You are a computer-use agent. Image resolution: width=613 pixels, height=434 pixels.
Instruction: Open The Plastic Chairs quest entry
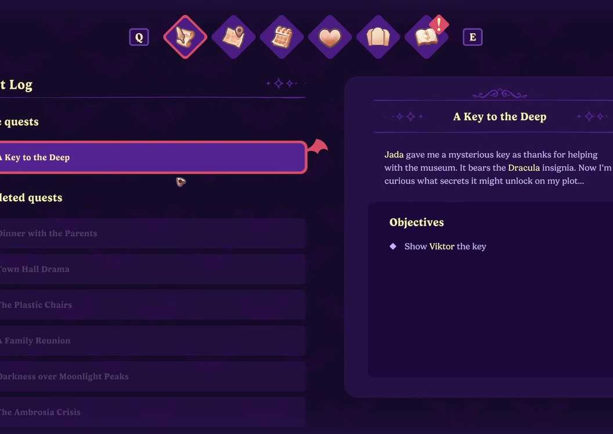pyautogui.click(x=153, y=305)
